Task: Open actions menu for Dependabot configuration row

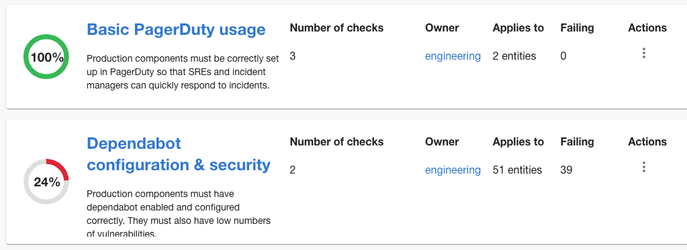Action: tap(643, 167)
